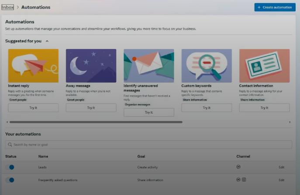300x195 pixels.
Task: Click the right arrow of the suggestions scroller
Action: point(290,122)
